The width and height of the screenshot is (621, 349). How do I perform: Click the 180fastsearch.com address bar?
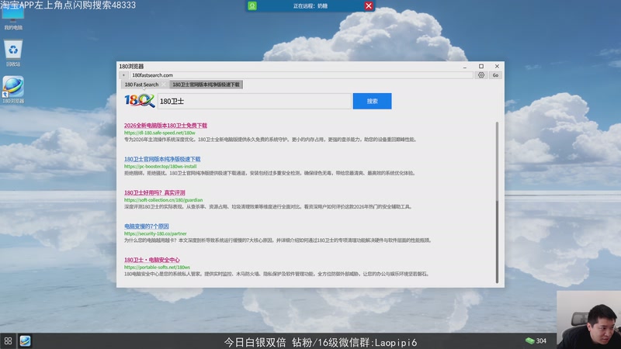pyautogui.click(x=301, y=75)
